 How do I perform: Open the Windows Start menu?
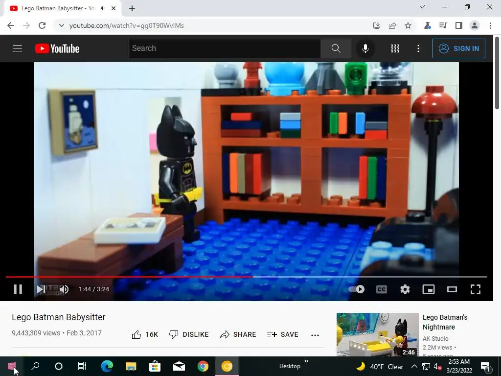(x=12, y=366)
